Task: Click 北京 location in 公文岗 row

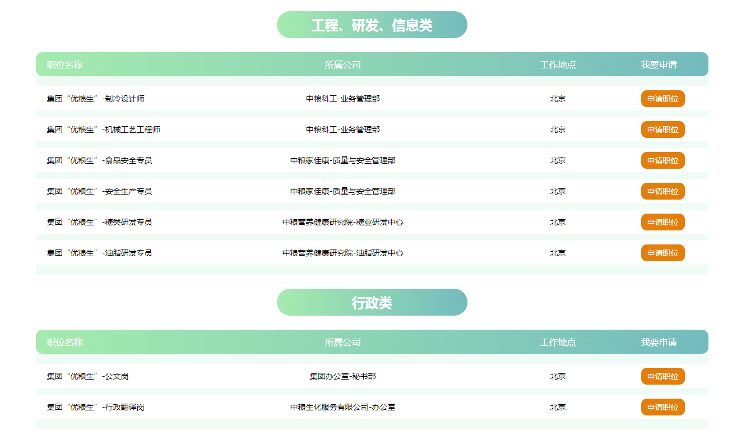Action: point(558,376)
